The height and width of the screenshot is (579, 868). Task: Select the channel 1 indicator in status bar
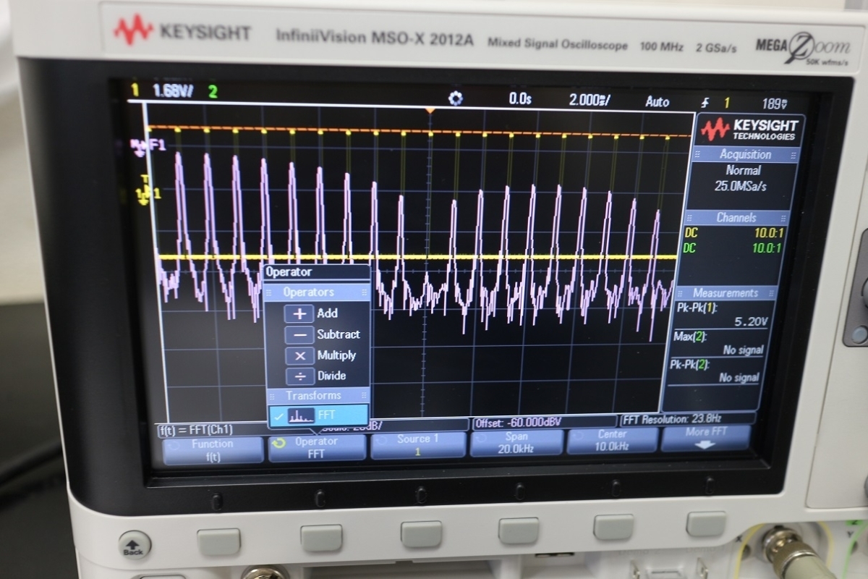click(x=135, y=90)
